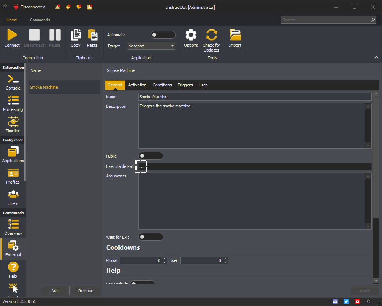Screen dimensions: 382x306
Task: Decrease the Global cooldown value
Action: click(x=164, y=262)
